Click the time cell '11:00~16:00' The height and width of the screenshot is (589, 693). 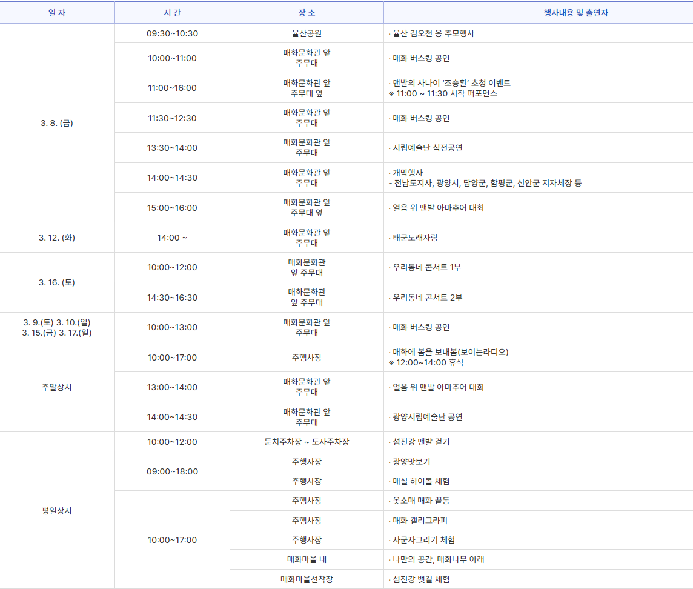click(173, 88)
